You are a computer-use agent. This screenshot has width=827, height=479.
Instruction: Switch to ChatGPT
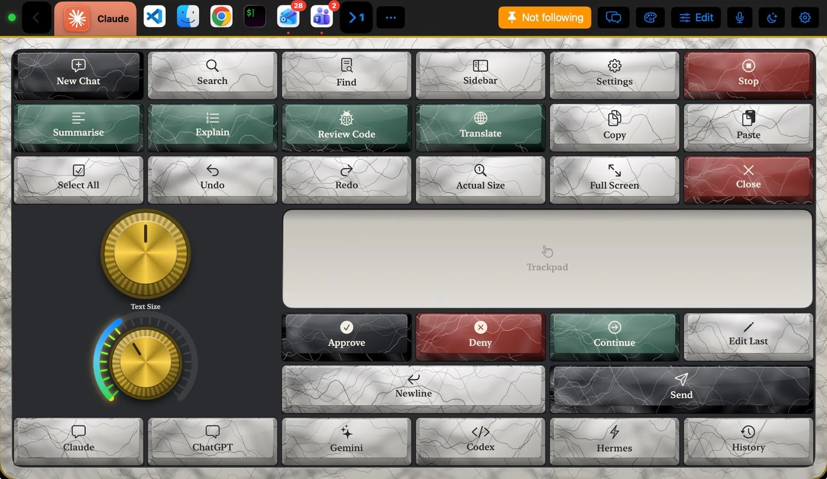coord(212,441)
